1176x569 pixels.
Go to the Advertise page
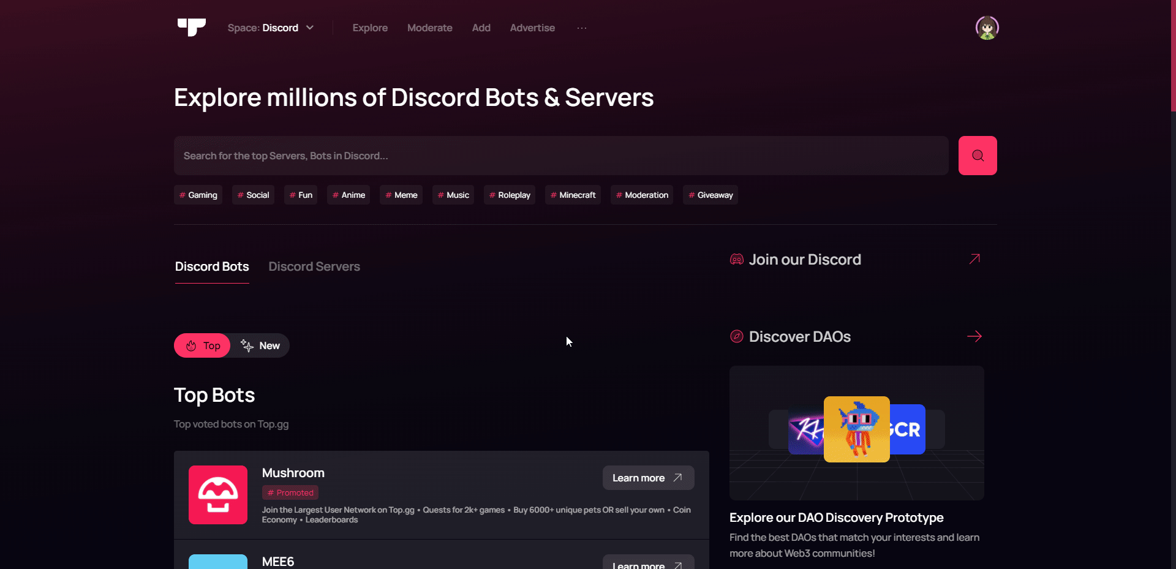pyautogui.click(x=532, y=28)
